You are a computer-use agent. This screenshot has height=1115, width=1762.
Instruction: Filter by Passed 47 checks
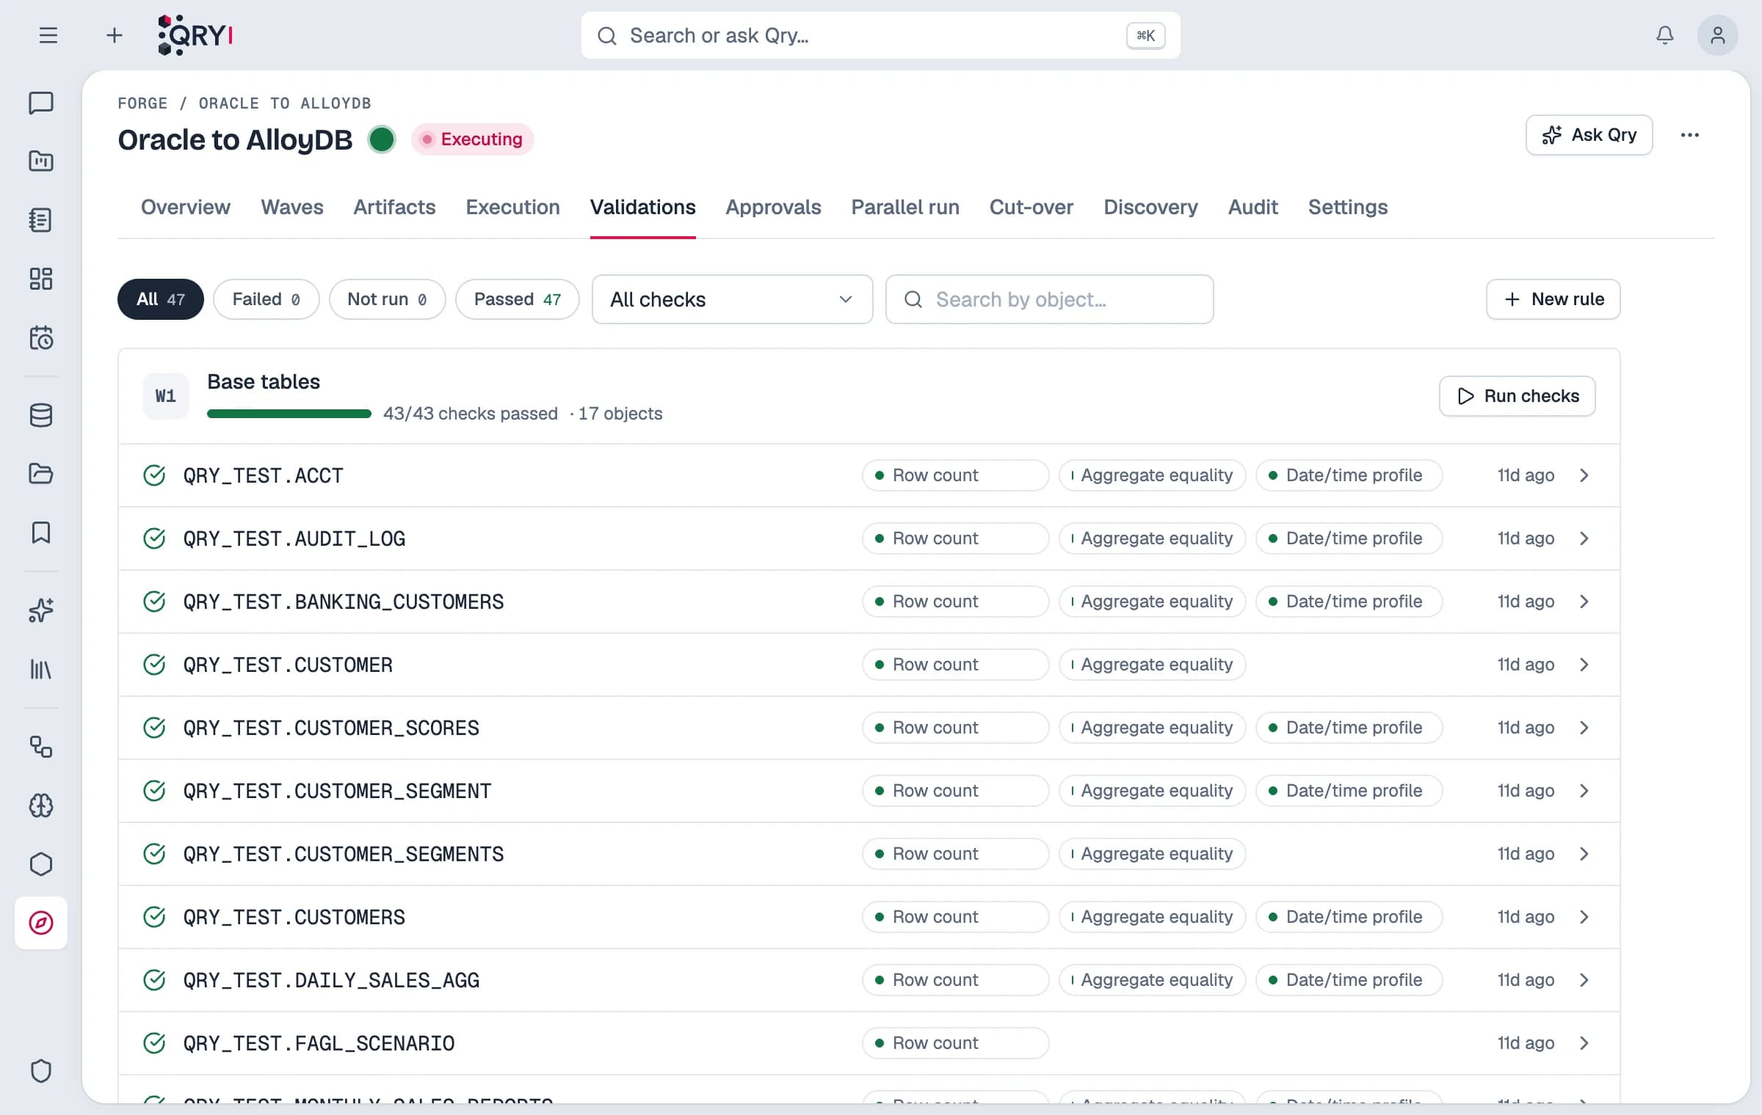(x=518, y=299)
